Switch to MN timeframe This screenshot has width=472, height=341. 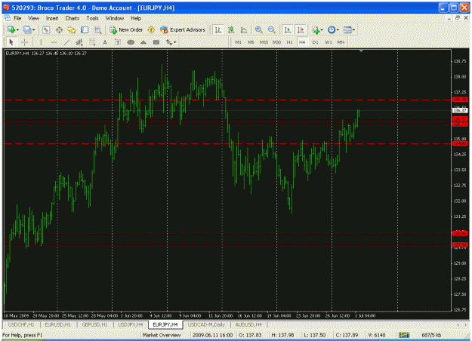[x=341, y=42]
